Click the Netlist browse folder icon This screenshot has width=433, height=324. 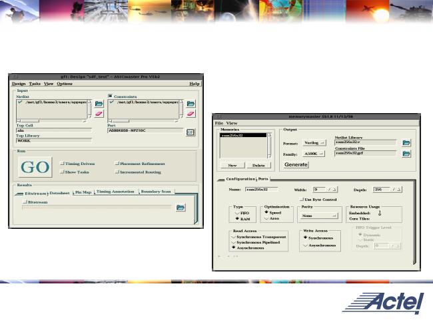99,104
